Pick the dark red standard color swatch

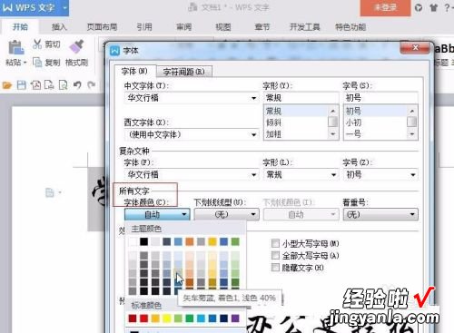click(x=133, y=318)
